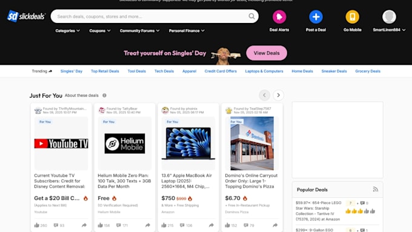
Task: Open the Current Youtube TV Subscribers deal title
Action: pyautogui.click(x=59, y=181)
